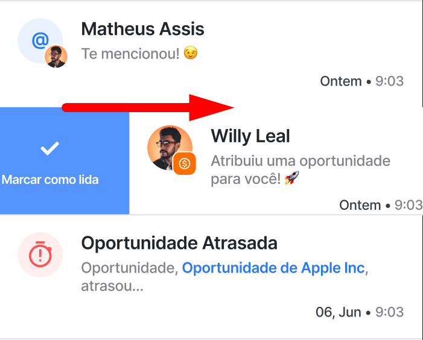Image resolution: width=423 pixels, height=340 pixels.
Task: Click the 'Te mencionou!' message text
Action: [x=130, y=53]
